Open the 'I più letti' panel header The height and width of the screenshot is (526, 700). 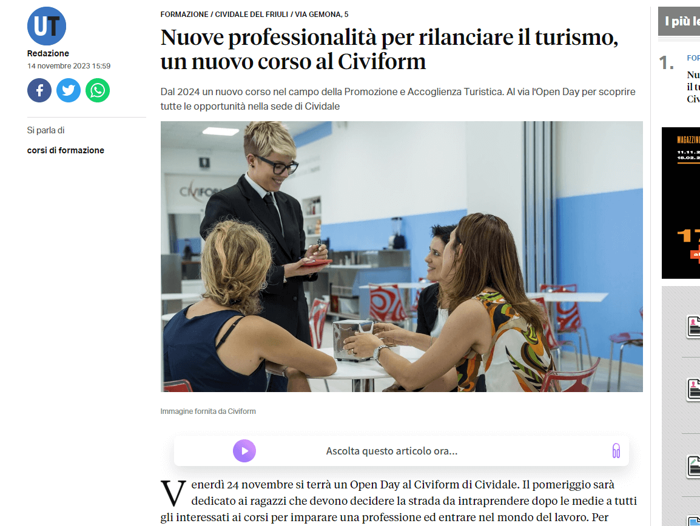(679, 21)
